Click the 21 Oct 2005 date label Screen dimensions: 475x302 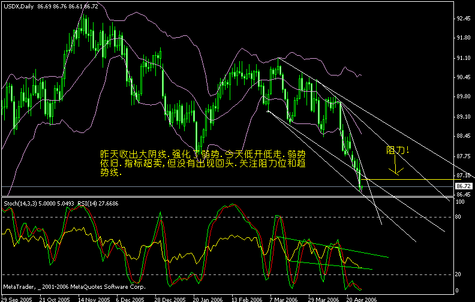[x=55, y=299]
